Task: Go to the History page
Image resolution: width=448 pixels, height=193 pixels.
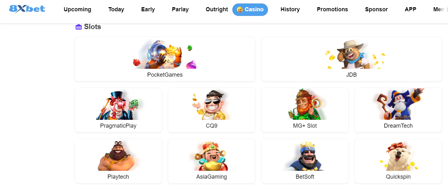Action: point(290,9)
